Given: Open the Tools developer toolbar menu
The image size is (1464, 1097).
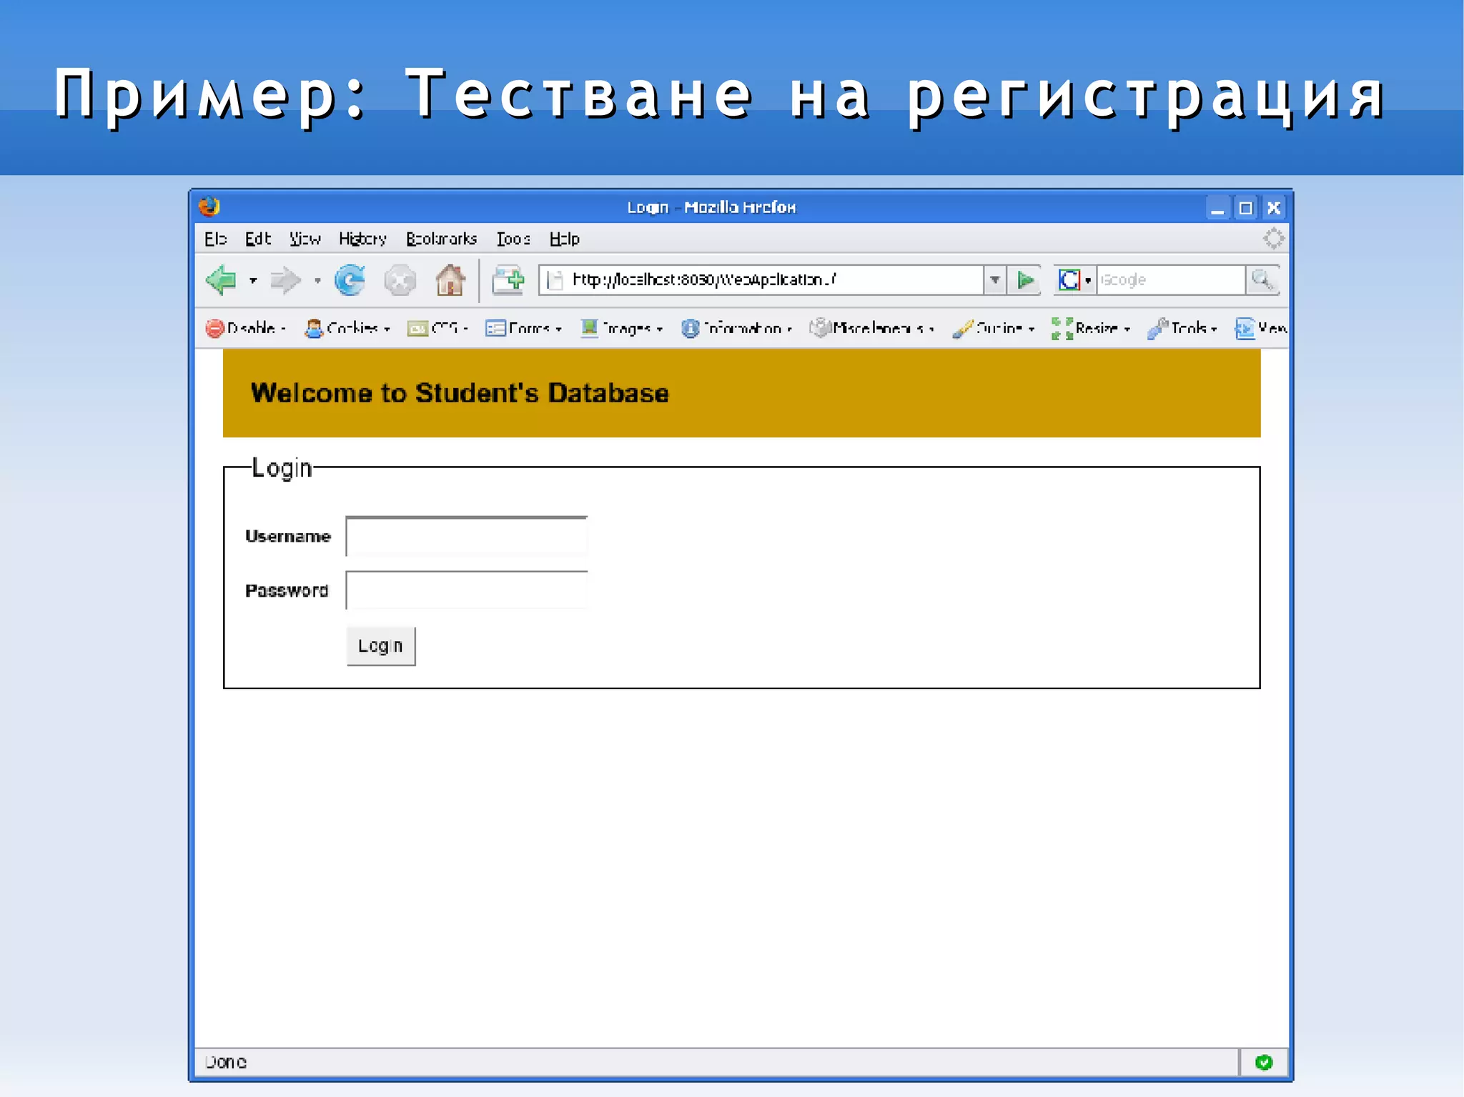Looking at the screenshot, I should pyautogui.click(x=1182, y=328).
